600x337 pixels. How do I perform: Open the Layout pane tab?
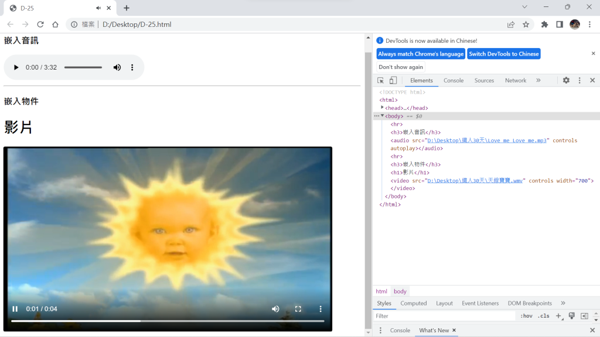[x=444, y=304]
